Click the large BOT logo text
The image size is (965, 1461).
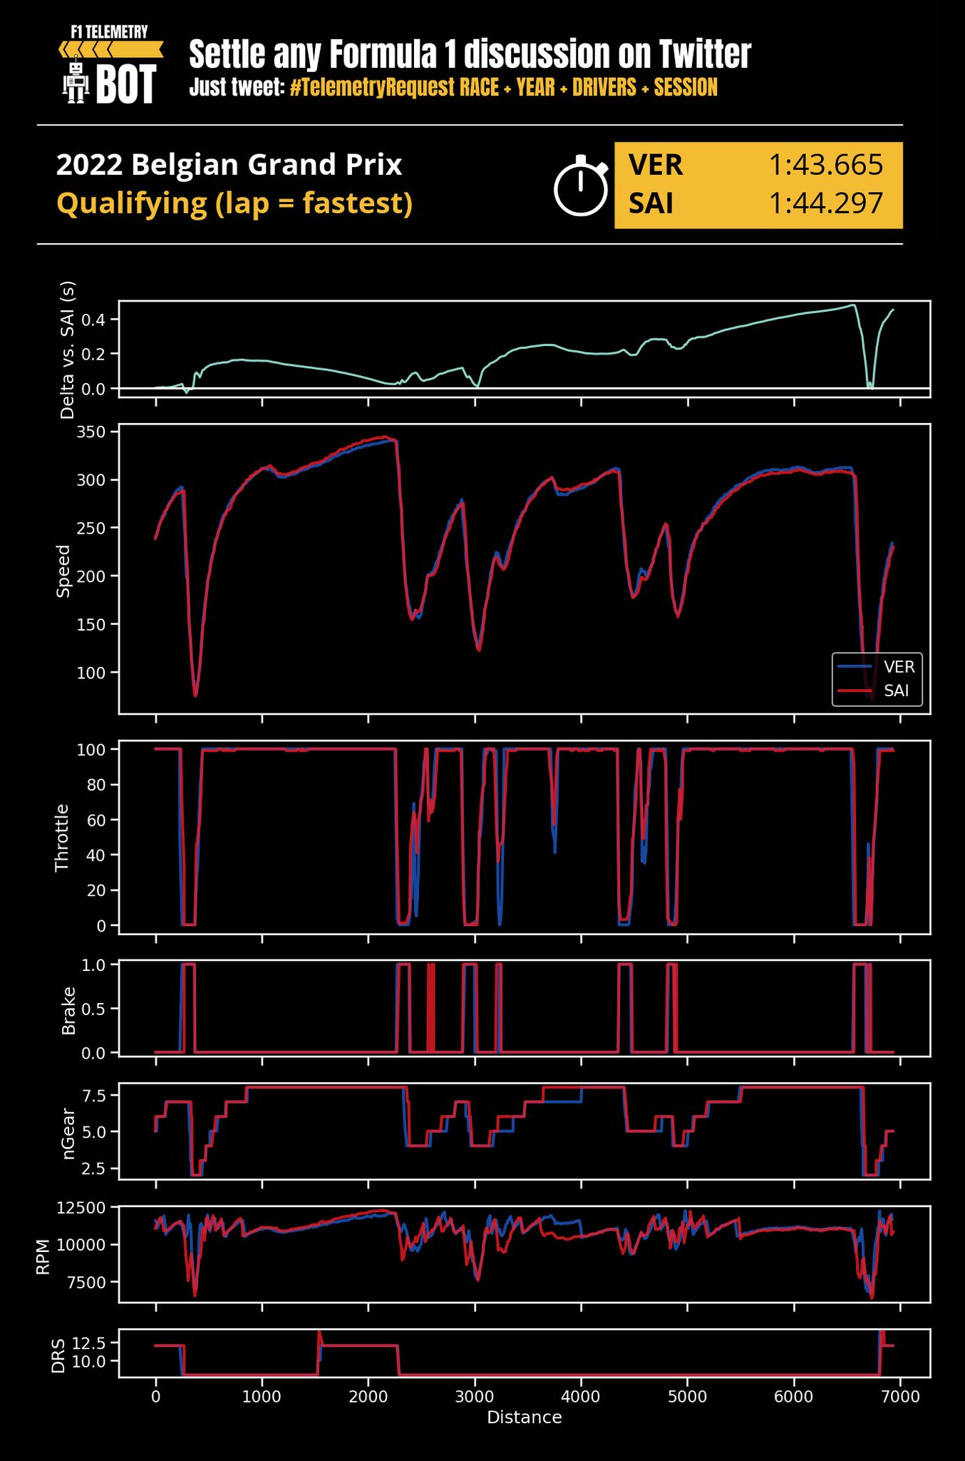tap(125, 86)
